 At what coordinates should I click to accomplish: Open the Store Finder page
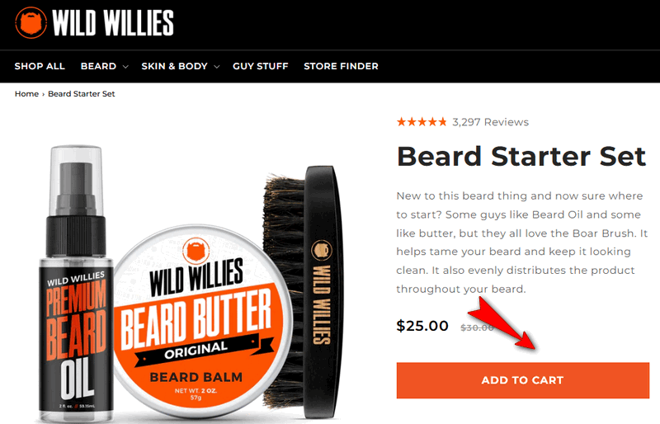coord(341,66)
